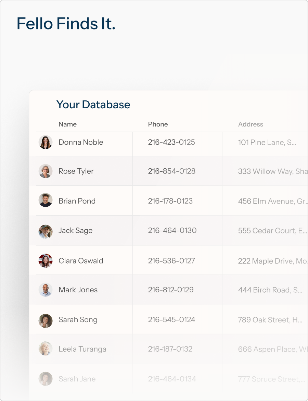Click Brian Pond's avatar photo
The width and height of the screenshot is (308, 401).
point(46,200)
